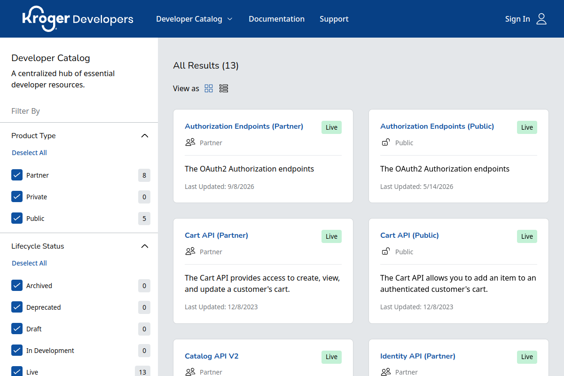Viewport: 564px width, 376px height.
Task: Deselect all Product Type filters
Action: tap(29, 153)
